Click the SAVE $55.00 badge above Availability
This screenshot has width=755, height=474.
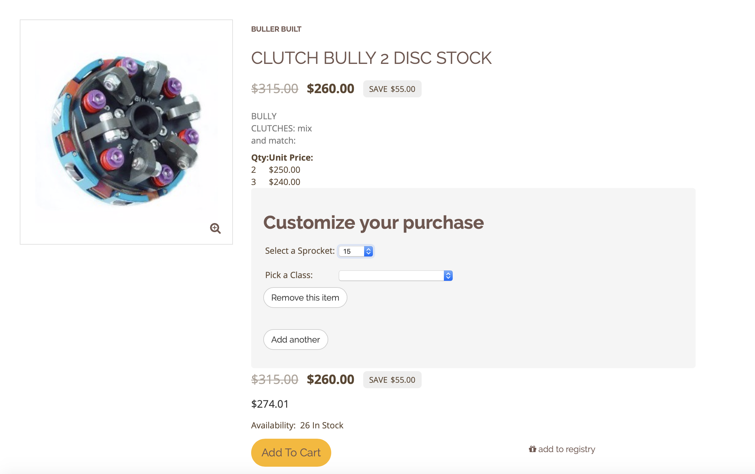(x=392, y=380)
